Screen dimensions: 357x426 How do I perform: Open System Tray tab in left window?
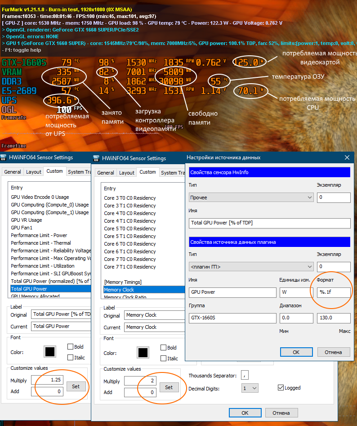point(79,172)
